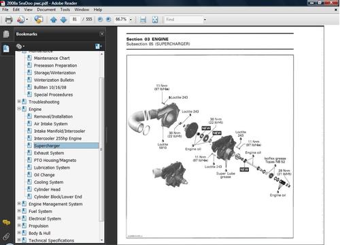Click the Find search box
The height and width of the screenshot is (245, 340).
click(184, 20)
